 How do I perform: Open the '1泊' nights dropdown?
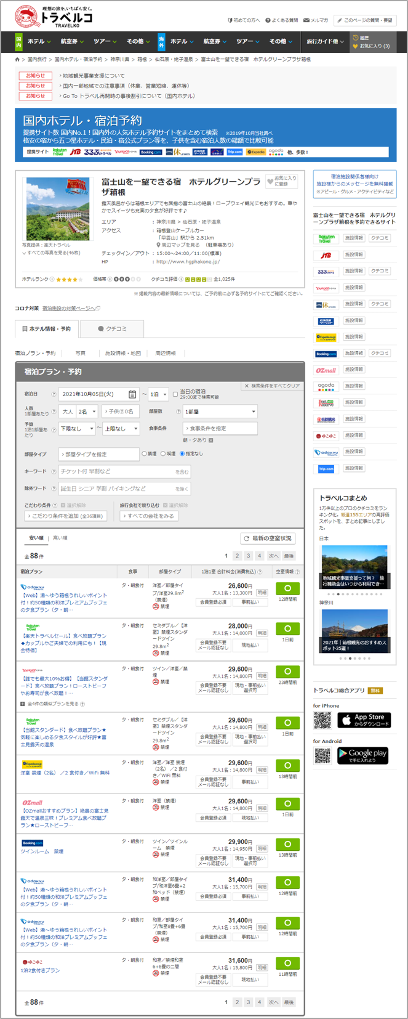pyautogui.click(x=158, y=394)
